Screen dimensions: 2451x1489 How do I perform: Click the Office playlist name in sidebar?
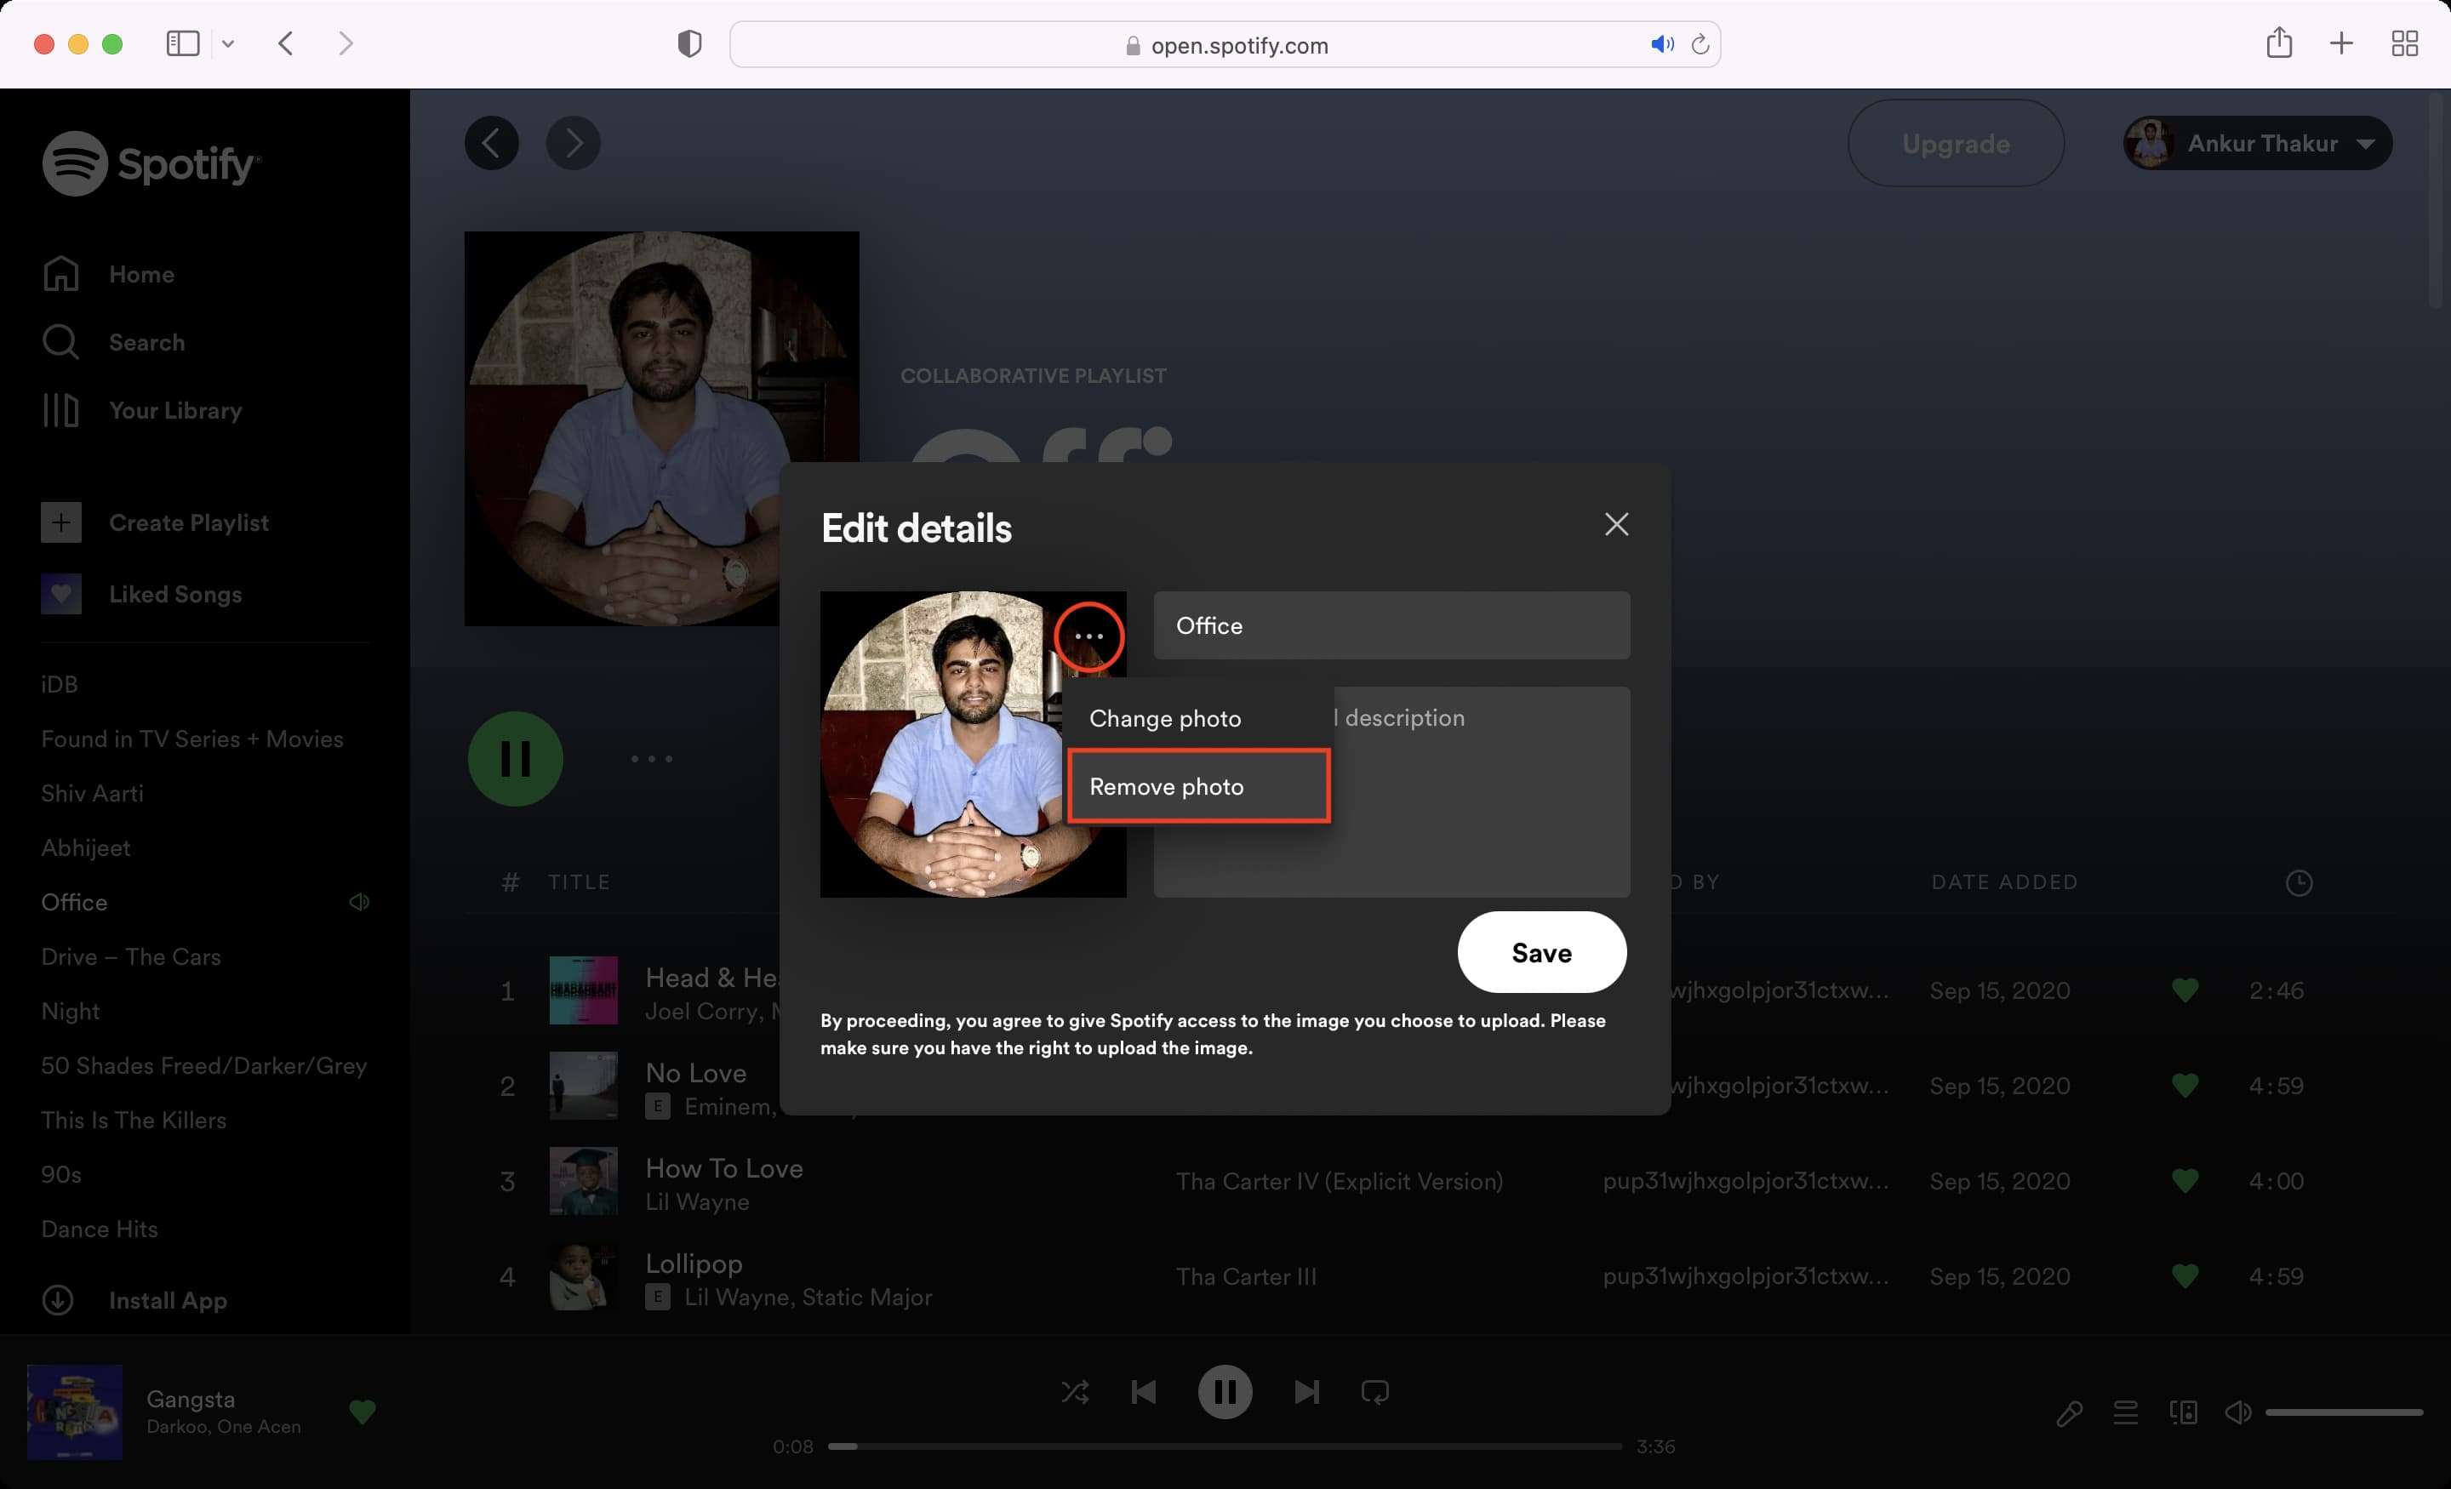click(71, 901)
